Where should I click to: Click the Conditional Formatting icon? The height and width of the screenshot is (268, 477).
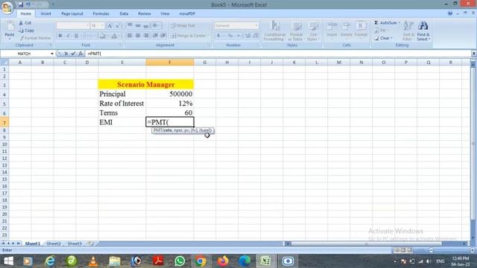(275, 26)
